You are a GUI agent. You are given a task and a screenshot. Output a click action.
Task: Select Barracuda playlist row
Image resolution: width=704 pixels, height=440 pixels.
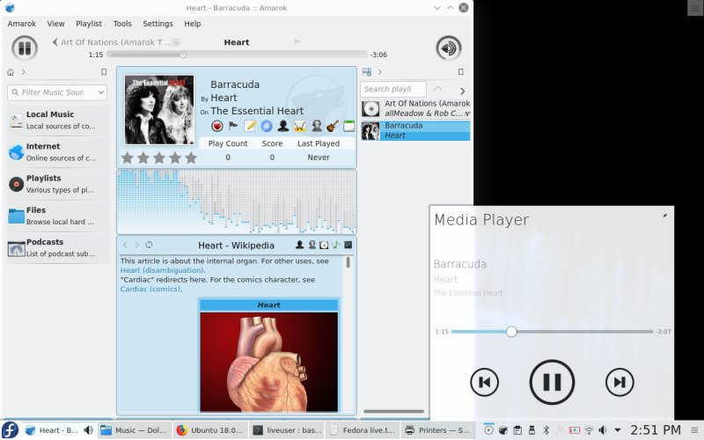[x=415, y=130]
